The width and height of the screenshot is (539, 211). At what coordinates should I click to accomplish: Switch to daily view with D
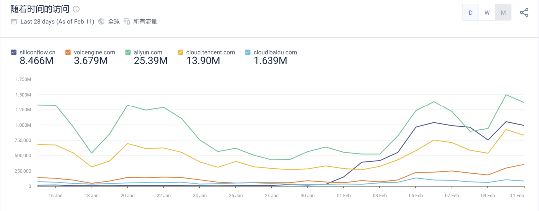(x=470, y=12)
